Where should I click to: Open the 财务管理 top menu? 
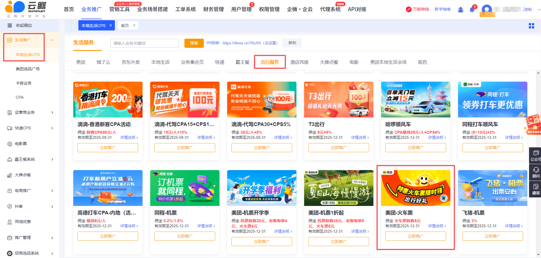(x=213, y=9)
